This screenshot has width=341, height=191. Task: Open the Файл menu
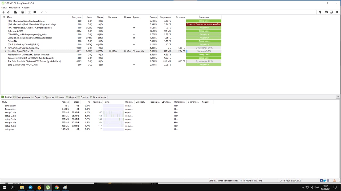pyautogui.click(x=4, y=8)
